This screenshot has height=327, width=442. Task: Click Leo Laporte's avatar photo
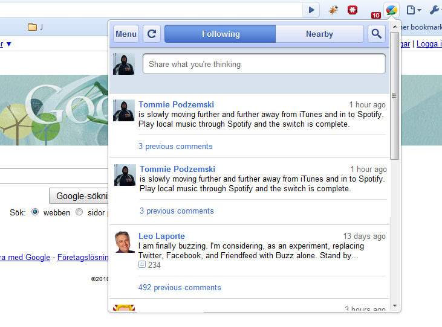point(125,242)
